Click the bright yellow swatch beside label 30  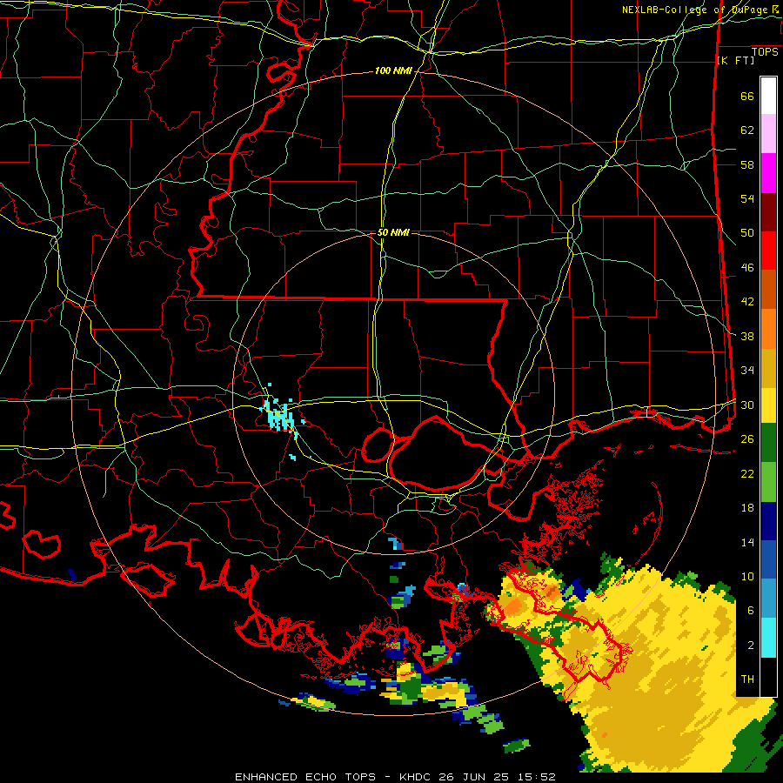click(x=768, y=405)
